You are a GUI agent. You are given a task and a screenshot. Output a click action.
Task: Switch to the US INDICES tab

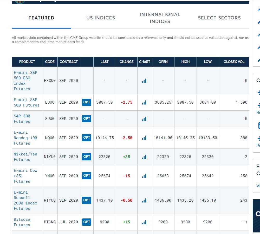coord(101,18)
